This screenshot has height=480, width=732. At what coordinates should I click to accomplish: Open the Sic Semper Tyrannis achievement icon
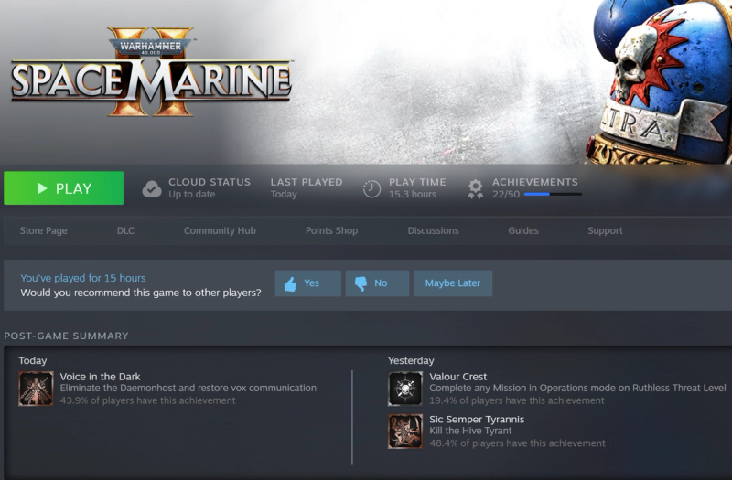point(405,432)
